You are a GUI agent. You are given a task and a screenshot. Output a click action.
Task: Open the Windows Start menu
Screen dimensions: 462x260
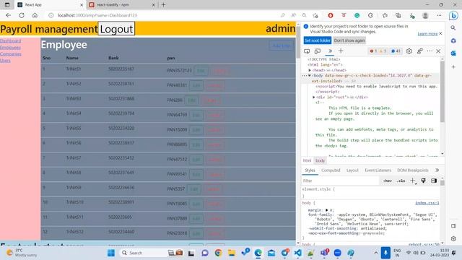[111, 253]
